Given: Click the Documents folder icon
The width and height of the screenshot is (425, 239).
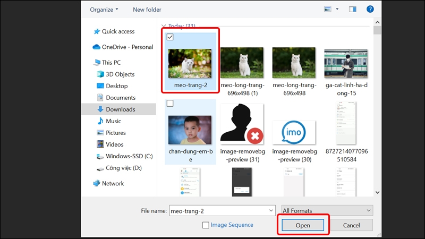Looking at the screenshot, I should click(x=100, y=98).
